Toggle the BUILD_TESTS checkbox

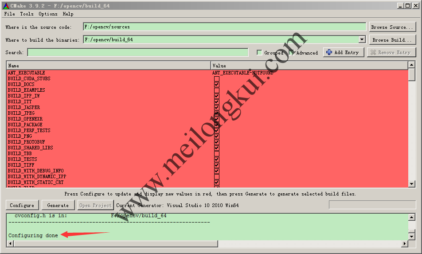pos(217,160)
